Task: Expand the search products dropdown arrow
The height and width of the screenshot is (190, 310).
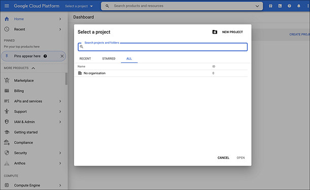Action: click(257, 6)
